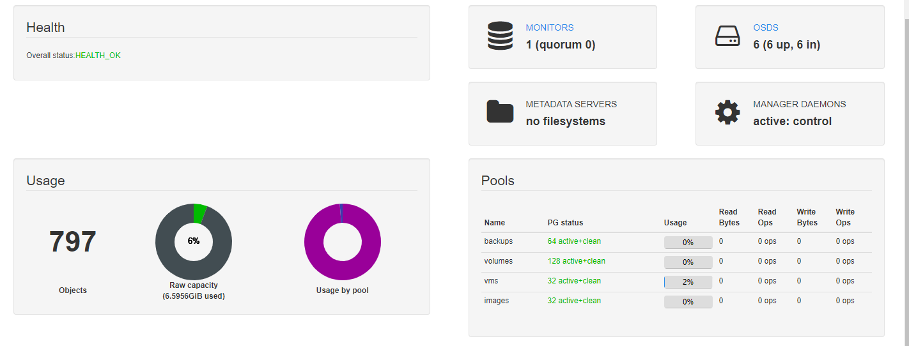The height and width of the screenshot is (346, 909).
Task: Click the green slice of Raw capacity chart
Action: tap(200, 214)
